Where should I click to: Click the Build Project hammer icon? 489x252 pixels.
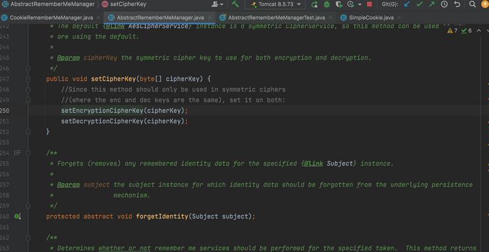tap(235, 5)
